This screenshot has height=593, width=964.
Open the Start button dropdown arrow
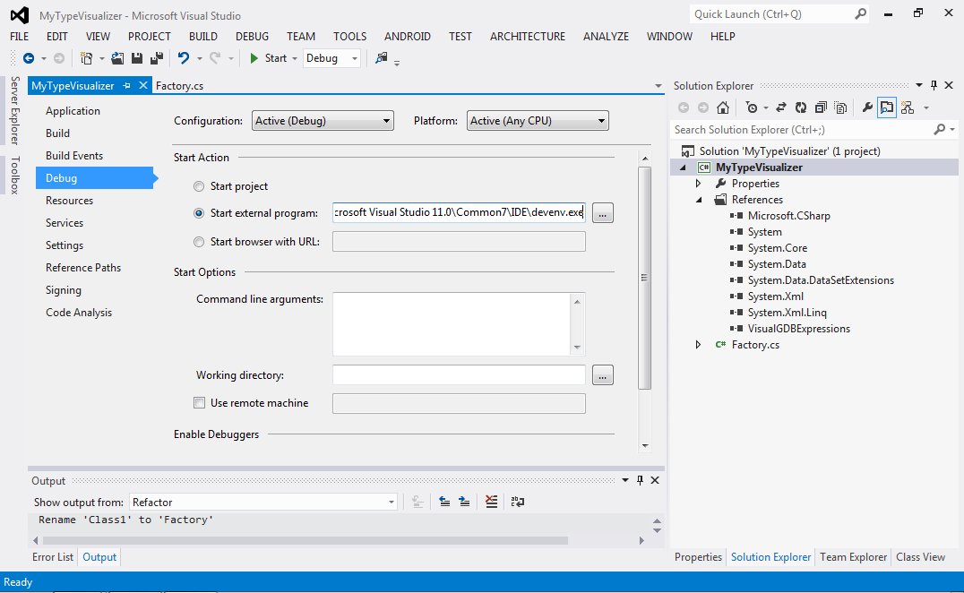pyautogui.click(x=295, y=58)
